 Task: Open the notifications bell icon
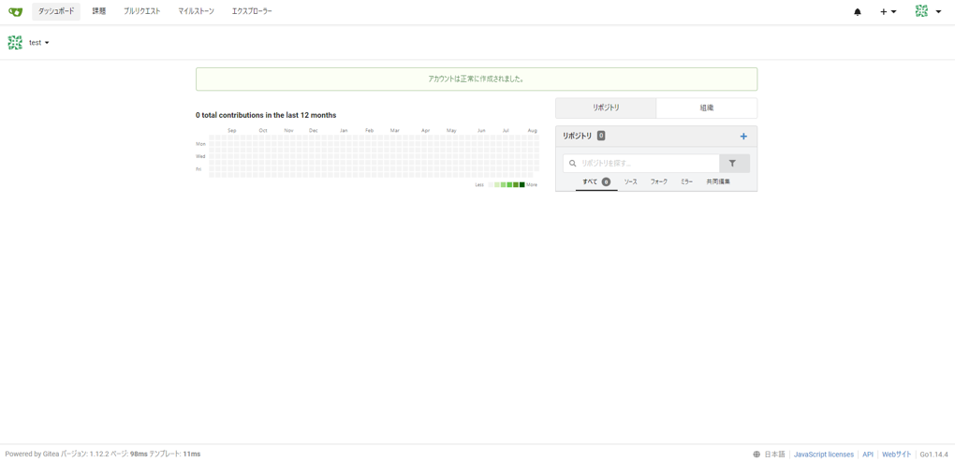point(858,11)
